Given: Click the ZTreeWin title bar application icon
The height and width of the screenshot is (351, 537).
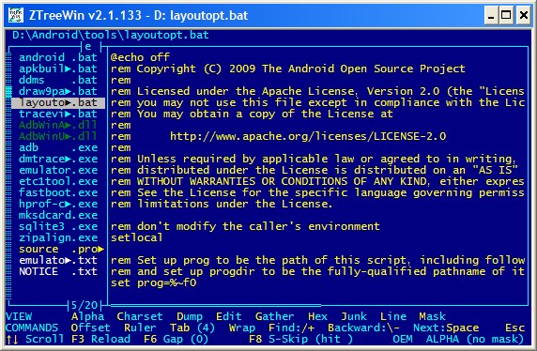Looking at the screenshot, I should [x=15, y=15].
